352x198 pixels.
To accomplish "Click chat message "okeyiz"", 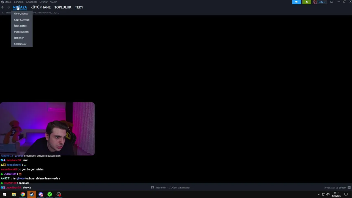I will click(x=27, y=188).
